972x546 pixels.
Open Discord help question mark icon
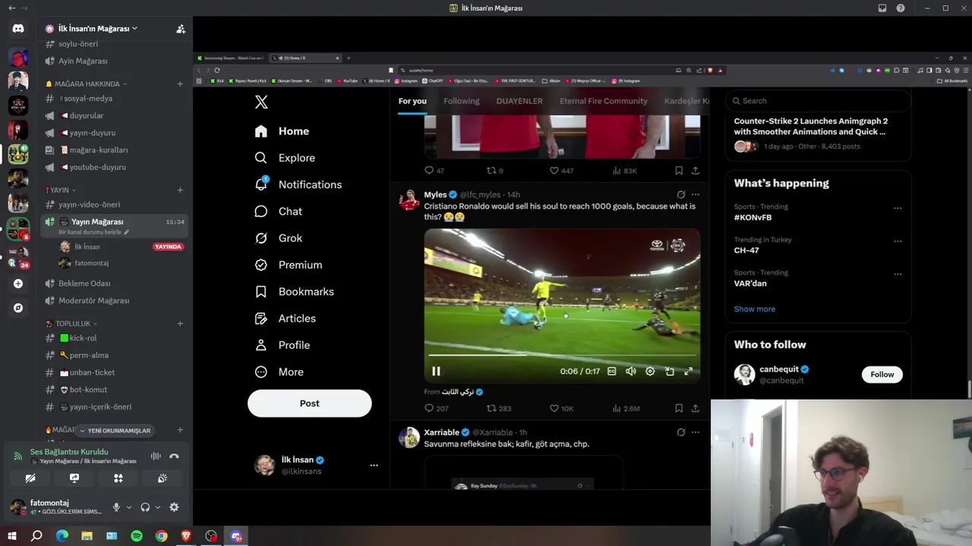901,8
